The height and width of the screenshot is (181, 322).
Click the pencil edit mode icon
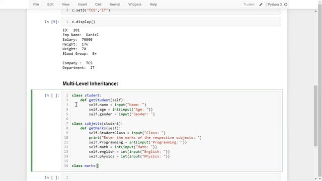[261, 5]
